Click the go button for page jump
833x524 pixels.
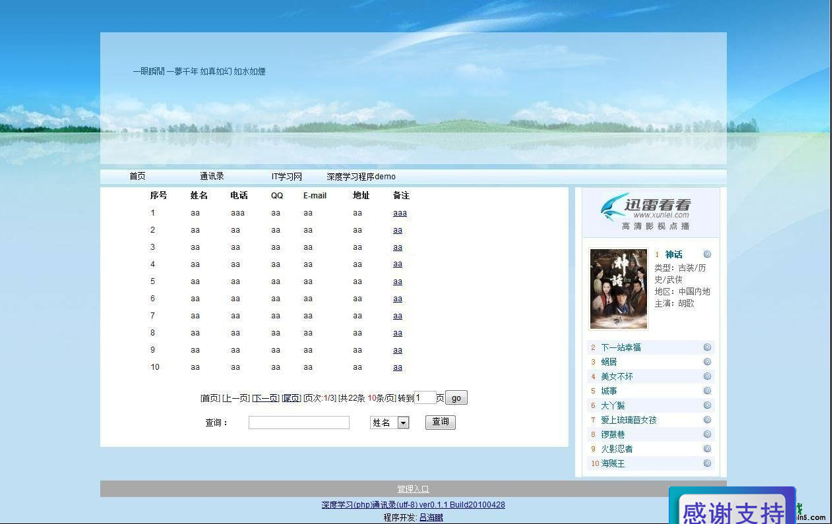(x=456, y=397)
